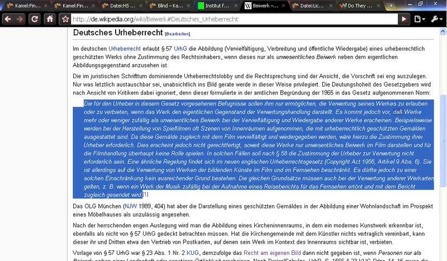Open a new tab
Screen dimensions: 447x261
(x=391, y=6)
